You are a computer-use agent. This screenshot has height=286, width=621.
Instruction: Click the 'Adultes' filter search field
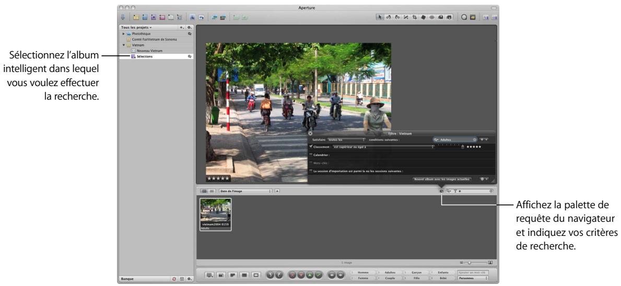[x=455, y=140]
